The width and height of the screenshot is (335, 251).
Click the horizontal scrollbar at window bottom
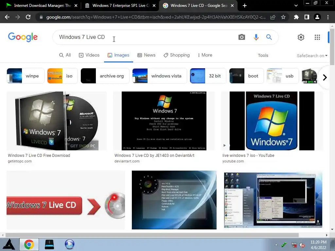152,235
